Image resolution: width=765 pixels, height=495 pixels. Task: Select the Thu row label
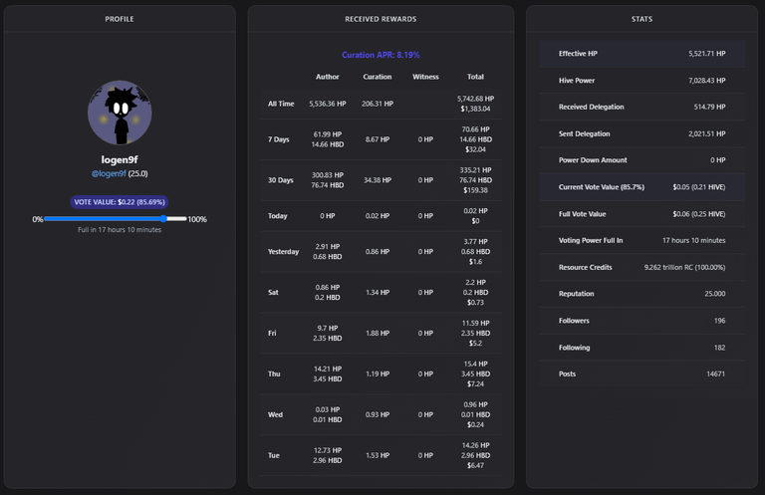point(274,373)
